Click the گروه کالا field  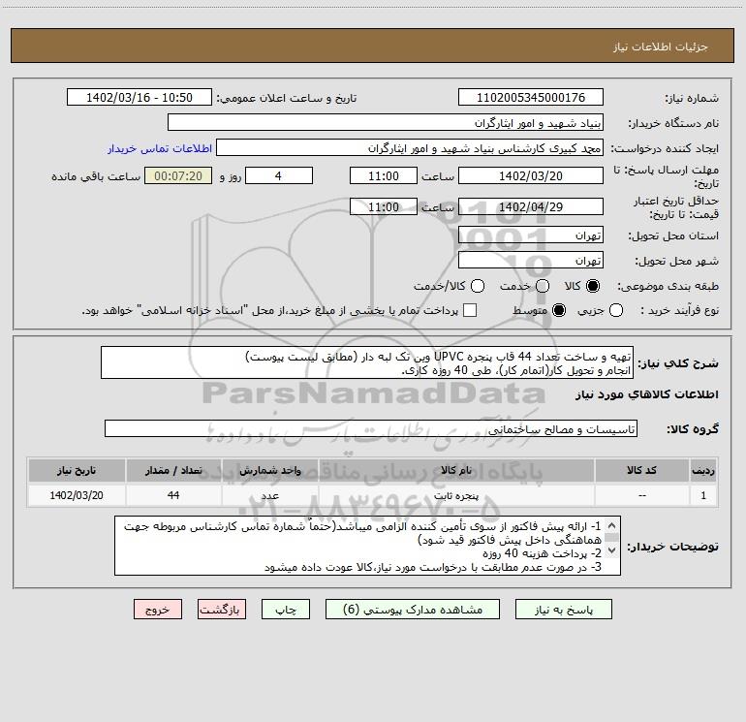(x=371, y=428)
